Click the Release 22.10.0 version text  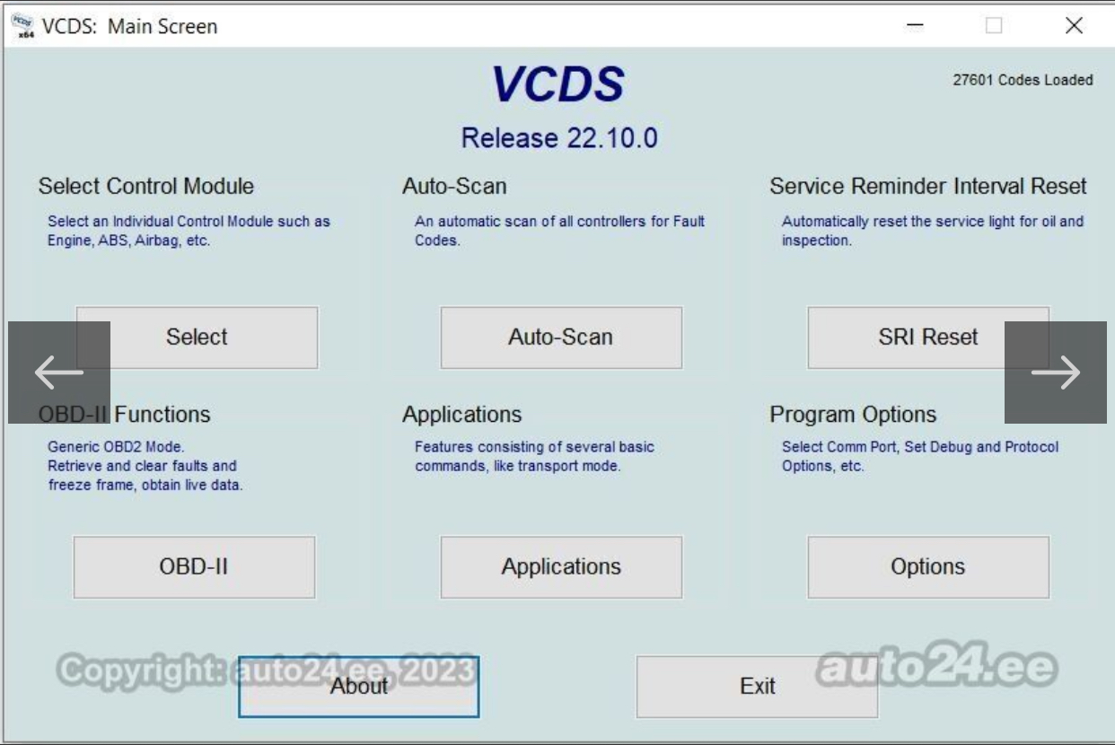click(558, 138)
